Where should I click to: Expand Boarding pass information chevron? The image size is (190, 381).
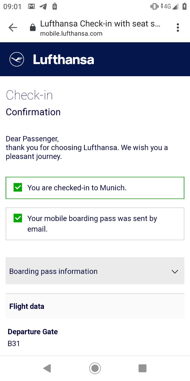(x=175, y=271)
